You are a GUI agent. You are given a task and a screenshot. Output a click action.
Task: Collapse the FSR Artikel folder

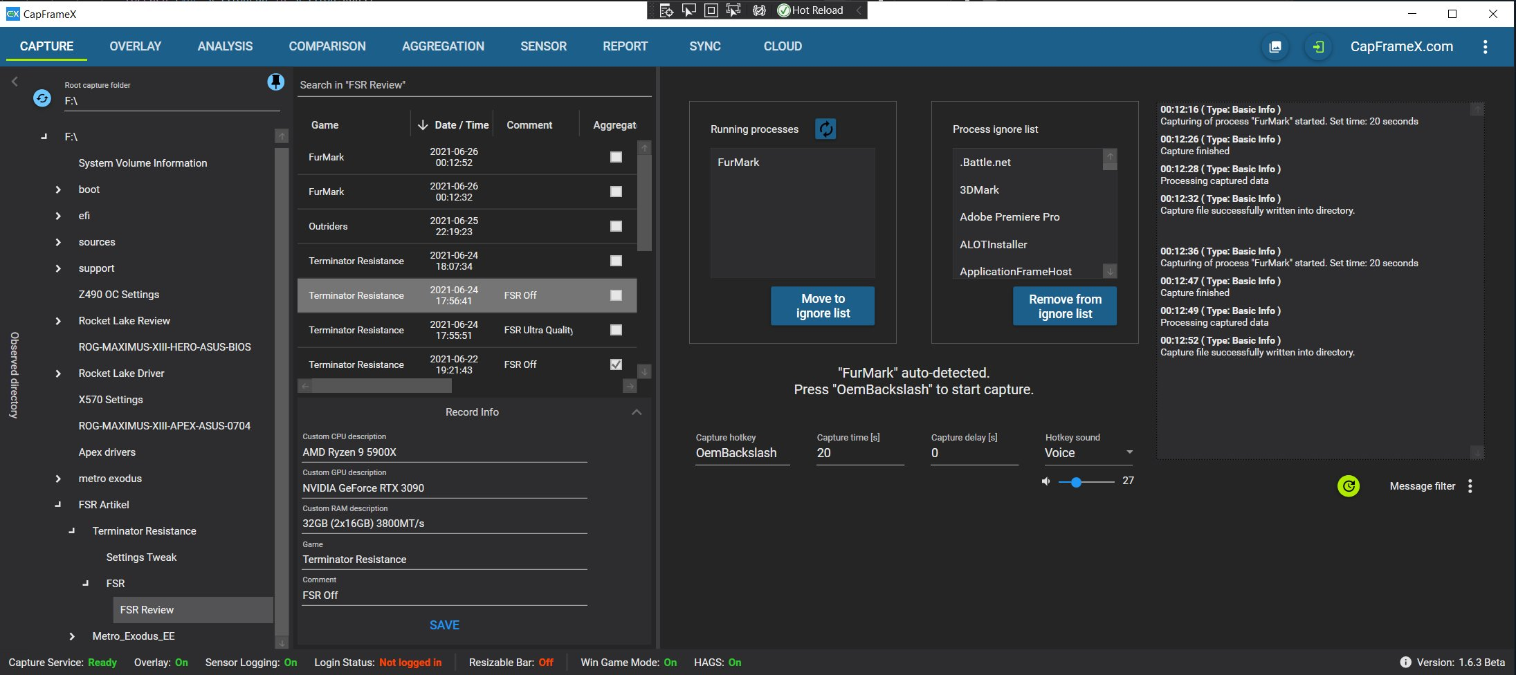[58, 505]
